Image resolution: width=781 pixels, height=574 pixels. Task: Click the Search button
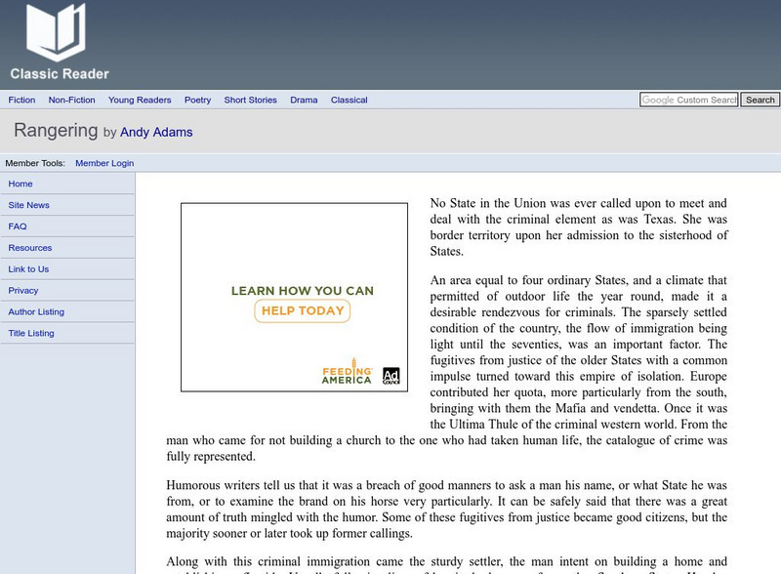(760, 100)
